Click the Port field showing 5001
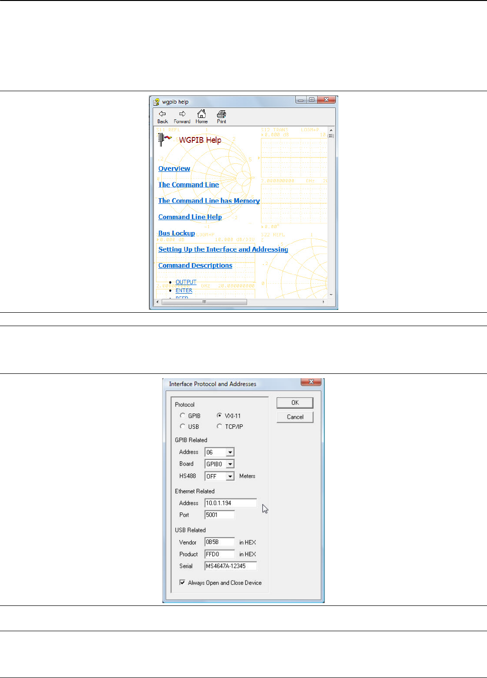Viewport: 487px width, 678px height. [x=219, y=515]
